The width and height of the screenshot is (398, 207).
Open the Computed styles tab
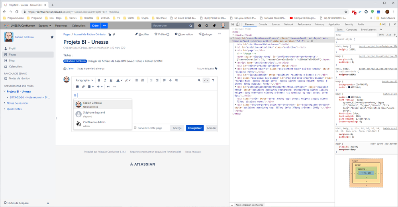[352, 30]
